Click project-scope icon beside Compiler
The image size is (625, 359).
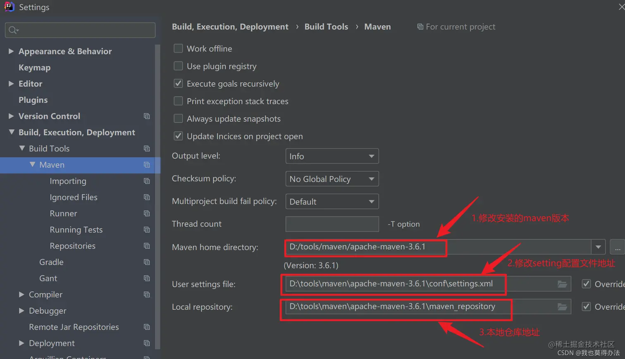[x=147, y=295]
